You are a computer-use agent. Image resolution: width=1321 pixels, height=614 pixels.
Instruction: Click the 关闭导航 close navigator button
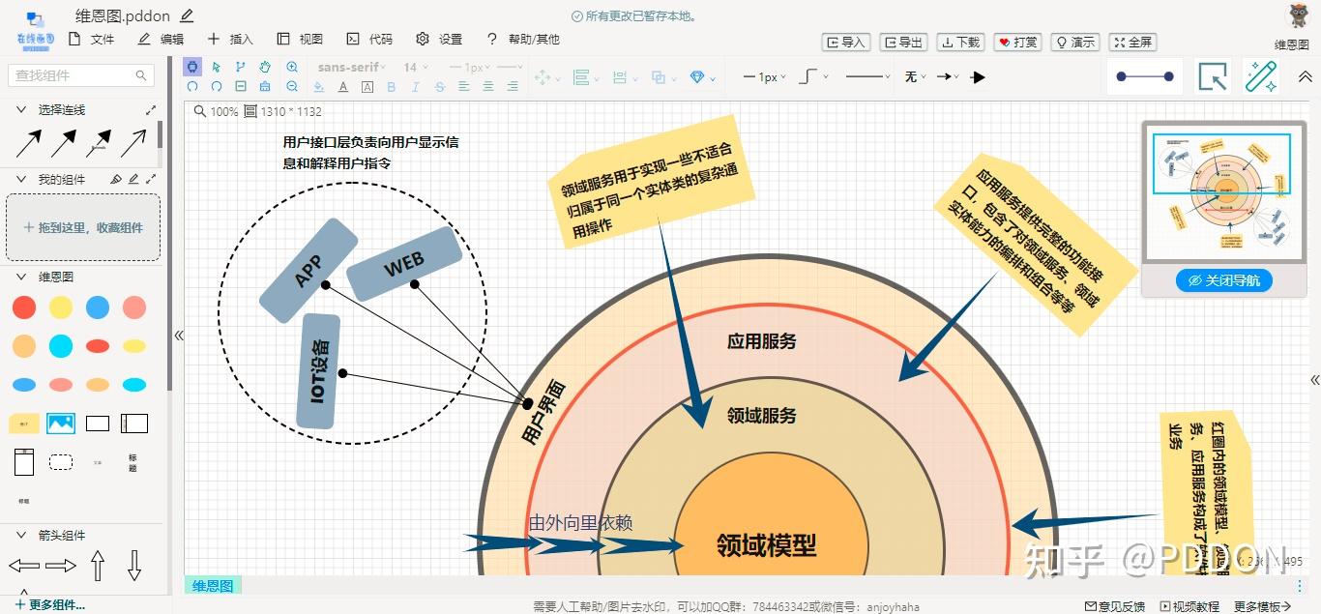[x=1224, y=280]
